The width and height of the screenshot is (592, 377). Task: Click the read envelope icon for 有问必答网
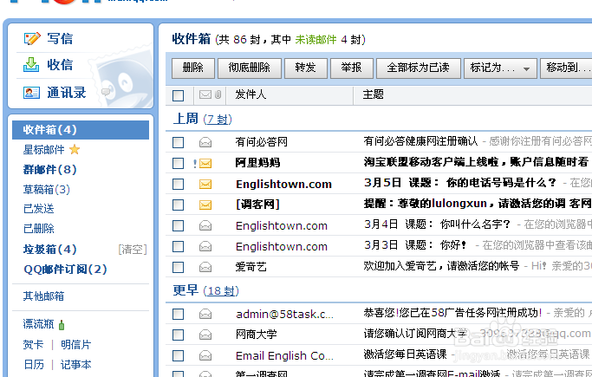205,142
